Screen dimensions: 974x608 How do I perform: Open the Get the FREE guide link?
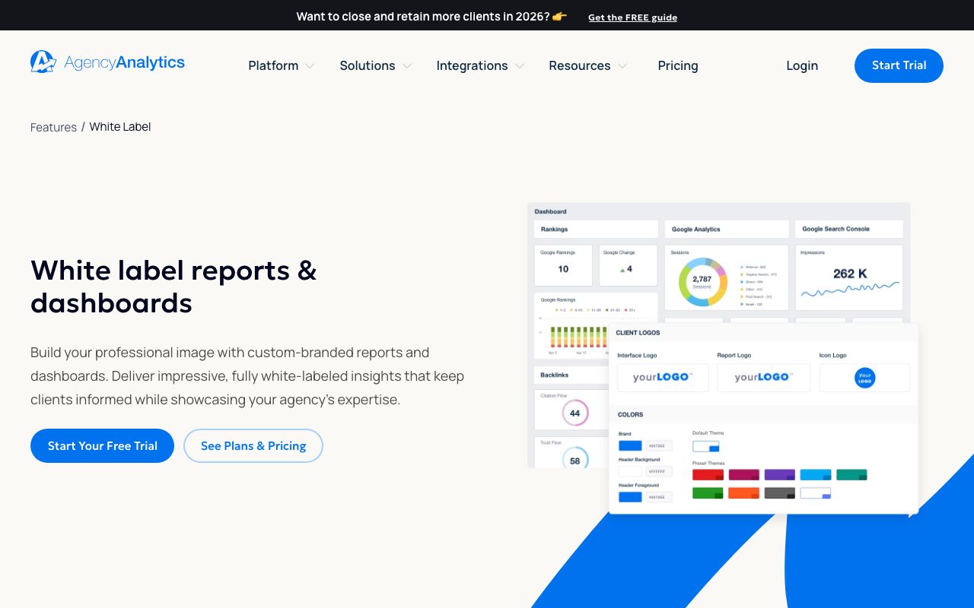(x=632, y=17)
